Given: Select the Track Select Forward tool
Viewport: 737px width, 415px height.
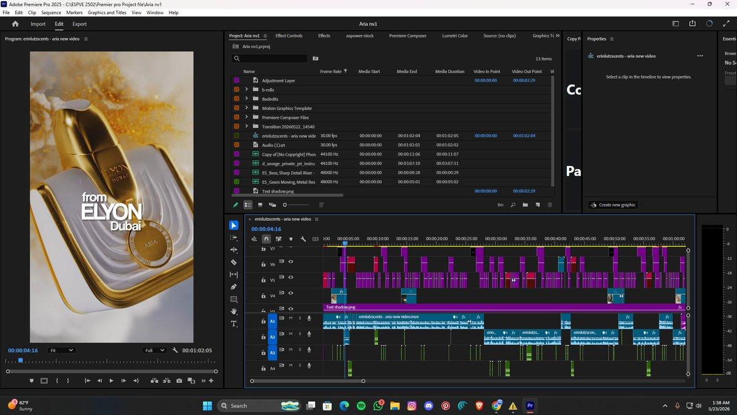Looking at the screenshot, I should pyautogui.click(x=233, y=237).
